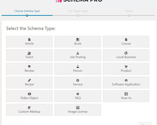Click the Article document icon
Viewport: 157px width, 125px height.
(x=29, y=40)
